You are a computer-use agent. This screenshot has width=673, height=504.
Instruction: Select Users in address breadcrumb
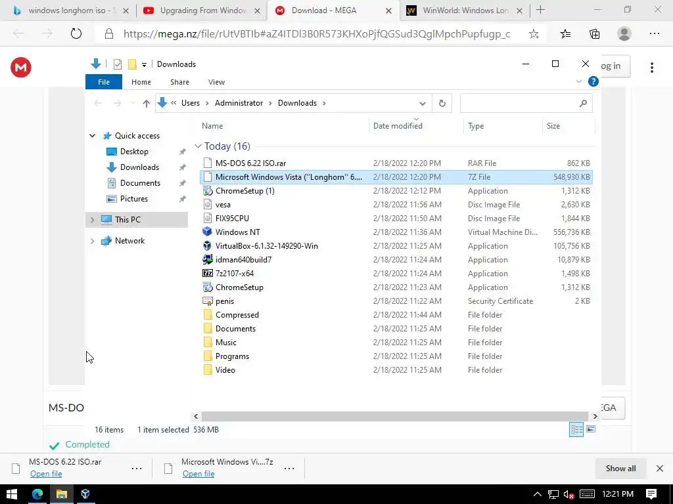tap(190, 103)
